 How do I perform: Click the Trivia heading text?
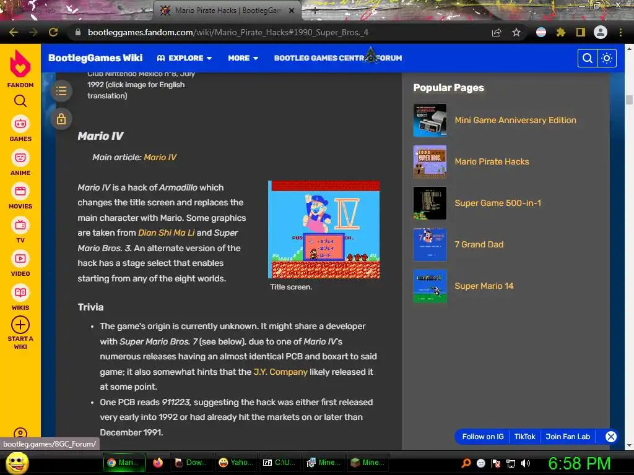90,307
